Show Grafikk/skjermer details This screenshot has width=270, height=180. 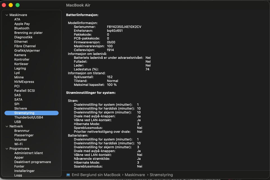[x=27, y=51]
